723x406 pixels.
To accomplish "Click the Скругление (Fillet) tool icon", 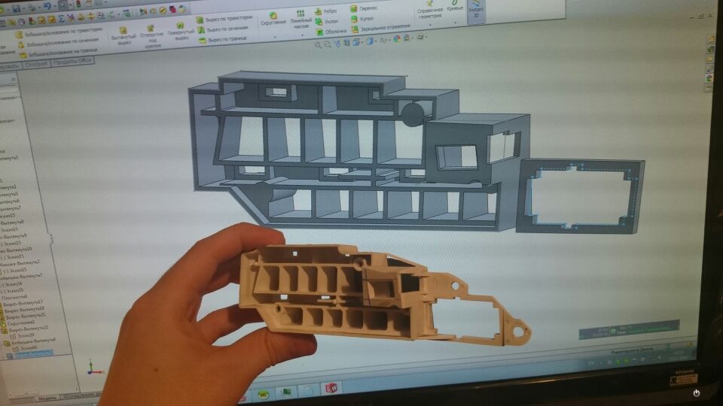I will coord(273,14).
